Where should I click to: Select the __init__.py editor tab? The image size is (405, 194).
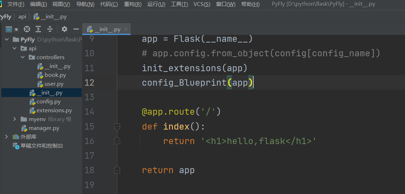tap(107, 29)
